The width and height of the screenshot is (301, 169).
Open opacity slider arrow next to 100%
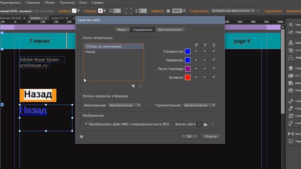click(184, 11)
